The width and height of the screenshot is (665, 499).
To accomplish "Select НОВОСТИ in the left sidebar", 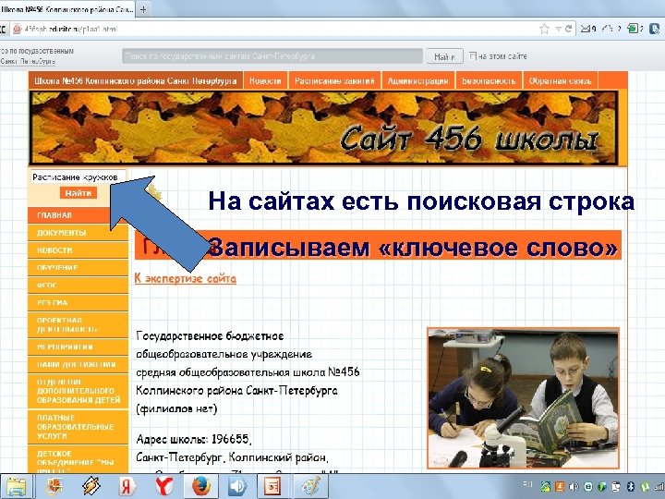I will click(x=78, y=250).
